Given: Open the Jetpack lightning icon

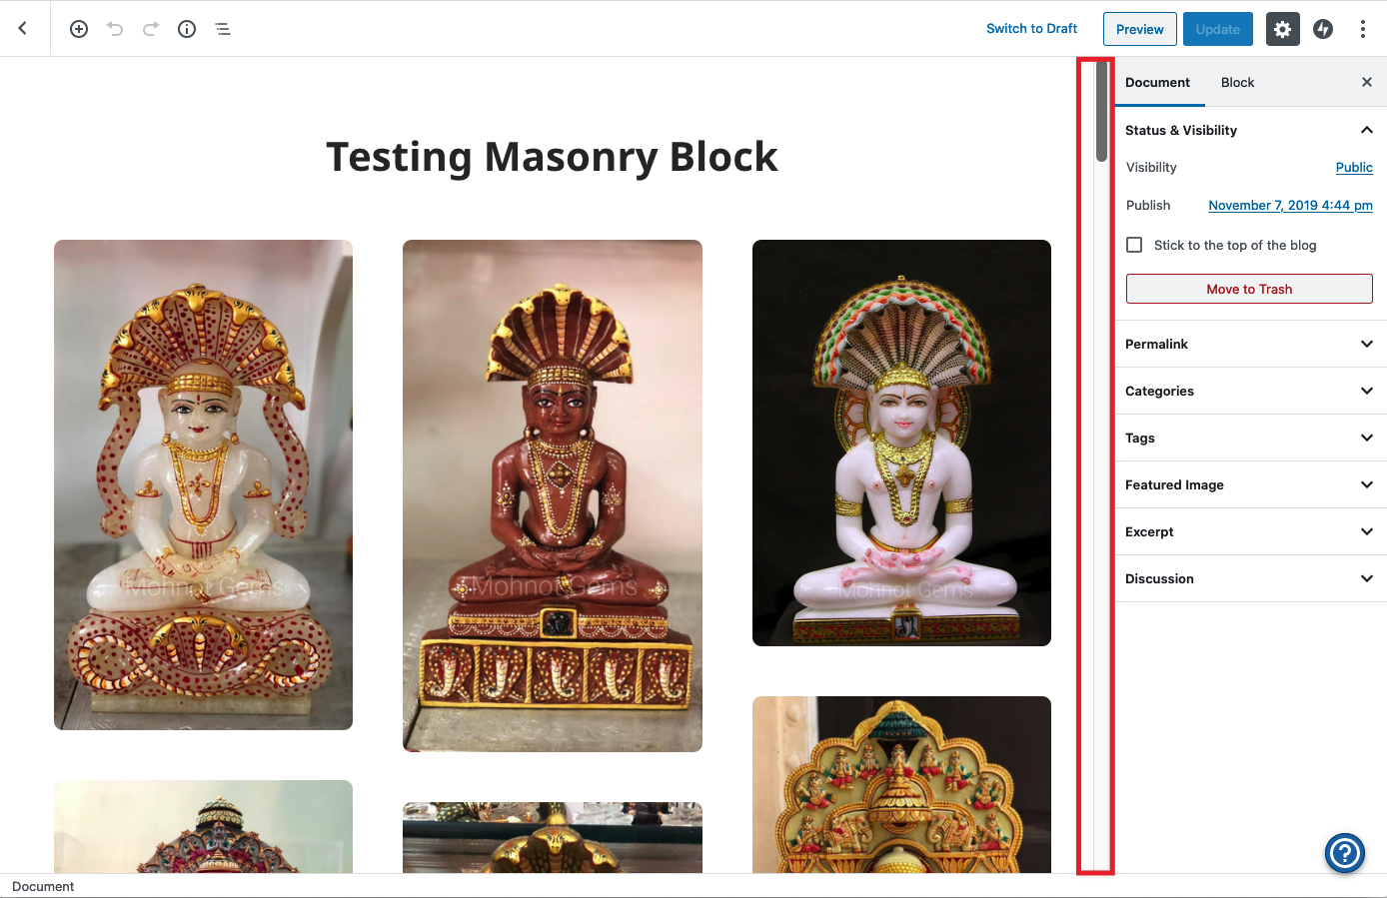Looking at the screenshot, I should tap(1323, 29).
